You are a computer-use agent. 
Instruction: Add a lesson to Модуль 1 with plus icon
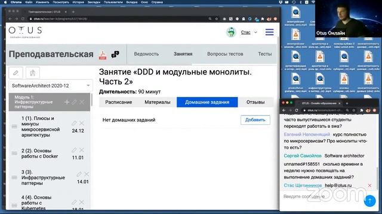67,102
